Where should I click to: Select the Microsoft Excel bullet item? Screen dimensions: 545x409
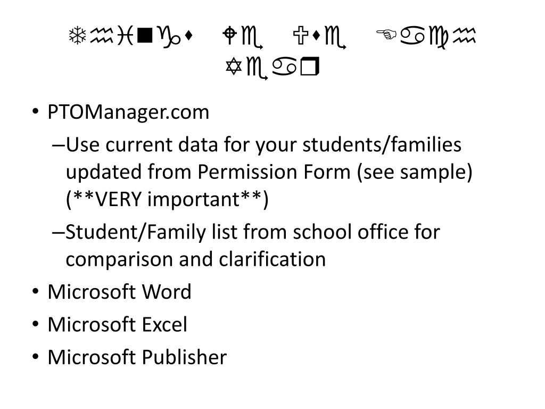[117, 324]
